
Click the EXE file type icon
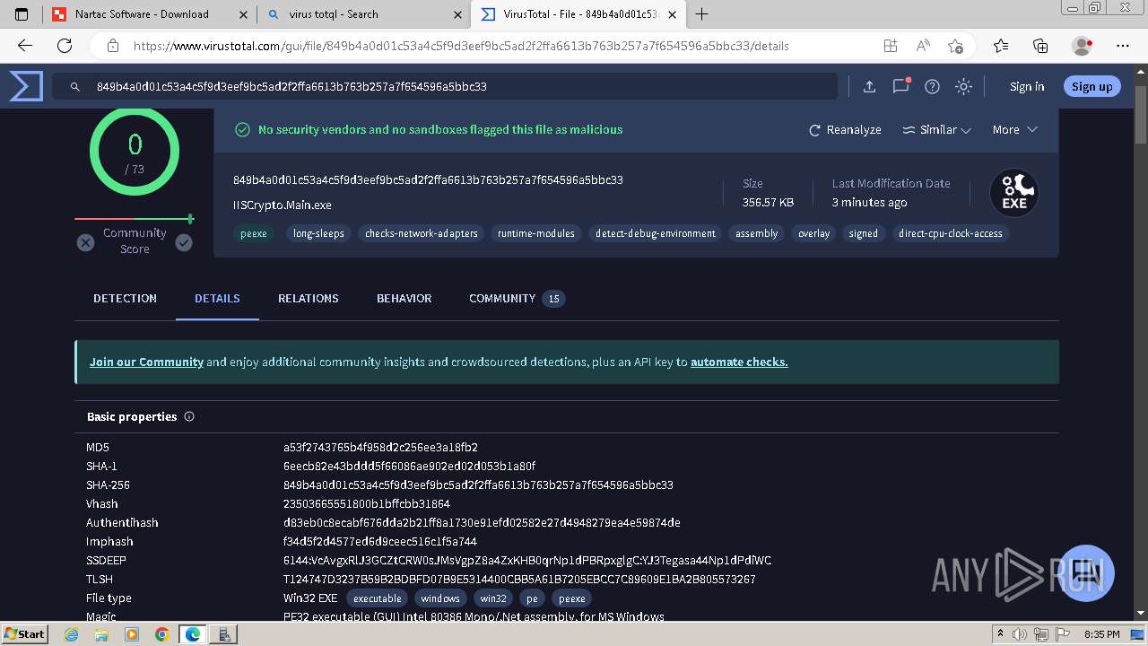[x=1013, y=192]
